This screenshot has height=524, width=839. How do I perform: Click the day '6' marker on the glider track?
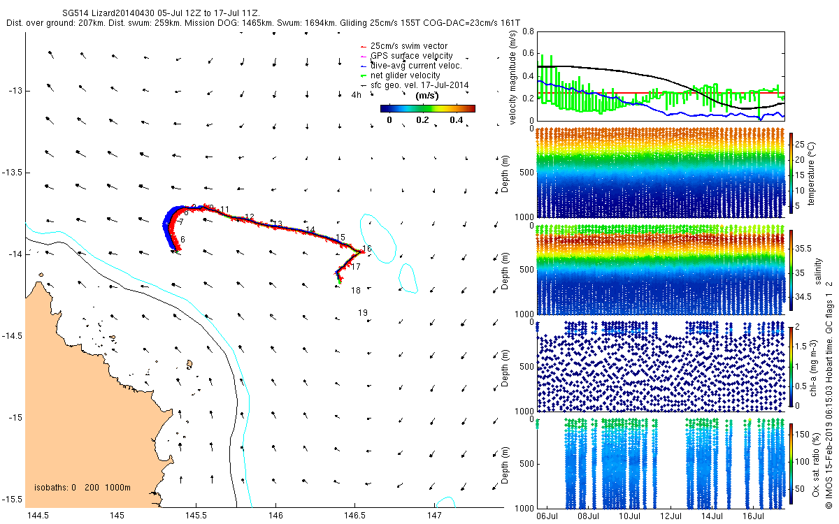point(182,240)
